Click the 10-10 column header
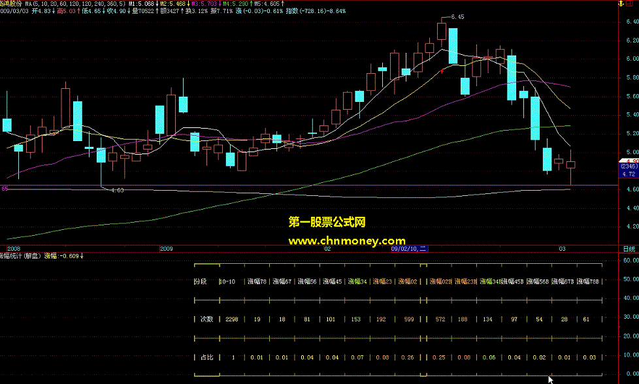Viewport: 639px width, 384px height. (227, 281)
